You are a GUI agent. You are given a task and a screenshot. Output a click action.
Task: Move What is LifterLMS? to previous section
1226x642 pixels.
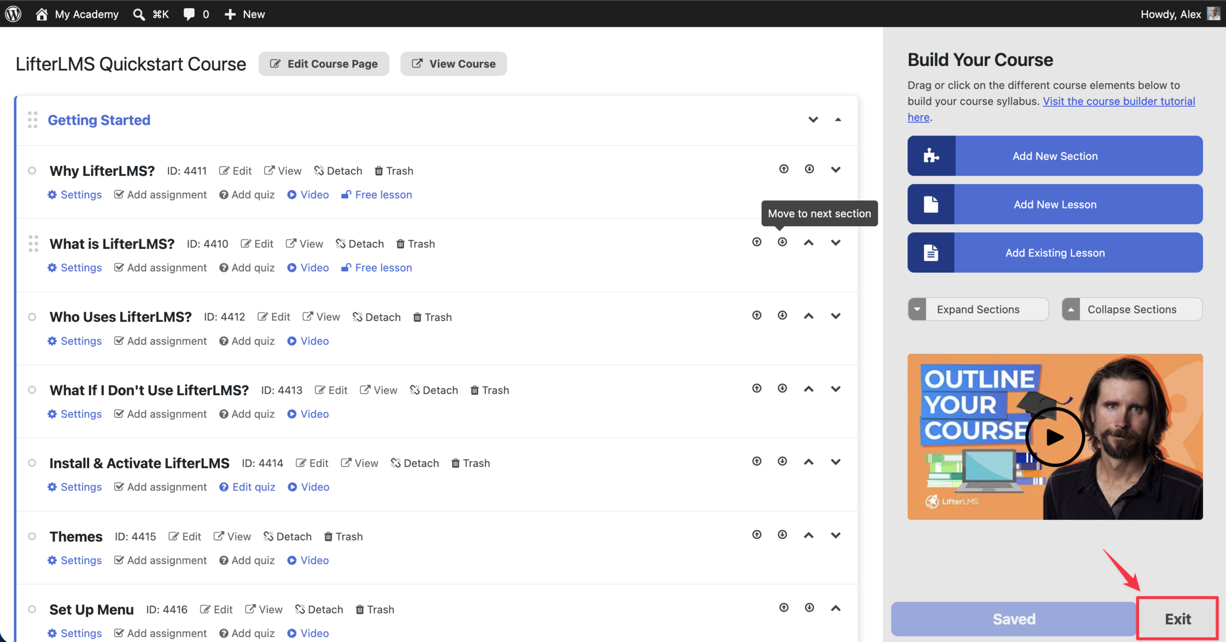757,242
